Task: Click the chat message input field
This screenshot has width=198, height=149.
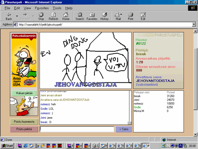Action: point(77,129)
